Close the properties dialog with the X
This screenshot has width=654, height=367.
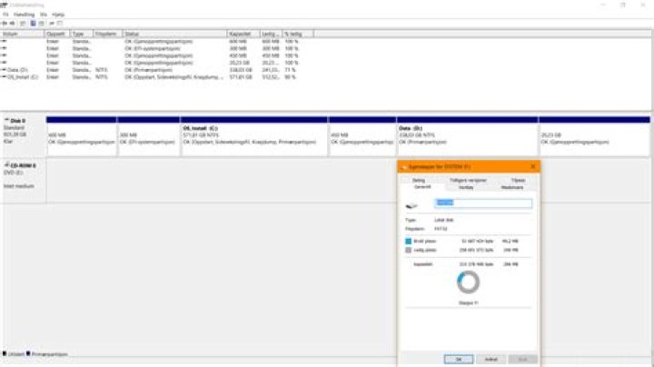pyautogui.click(x=532, y=166)
